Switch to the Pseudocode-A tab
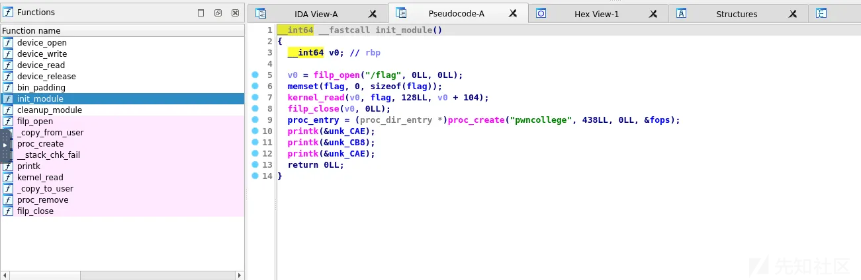The width and height of the screenshot is (861, 280). [457, 13]
